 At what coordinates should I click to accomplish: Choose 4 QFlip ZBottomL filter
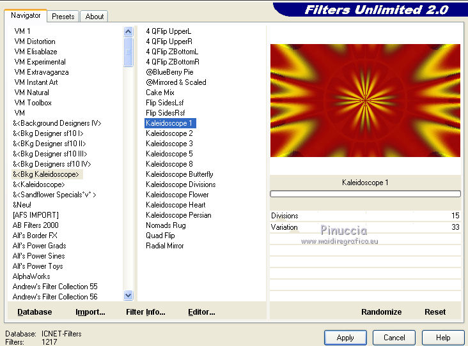[172, 52]
